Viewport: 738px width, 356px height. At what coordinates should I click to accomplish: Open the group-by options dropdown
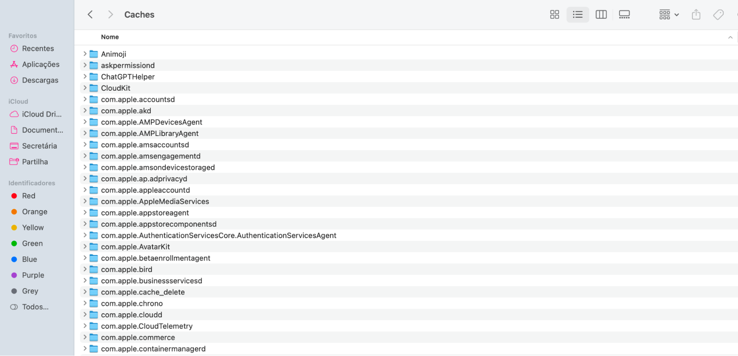[x=669, y=15]
